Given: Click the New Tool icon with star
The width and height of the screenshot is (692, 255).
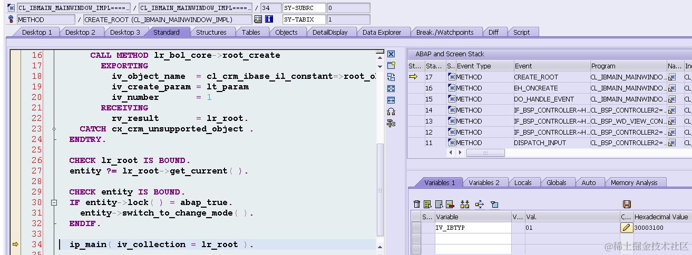Looking at the screenshot, I should pos(391,65).
